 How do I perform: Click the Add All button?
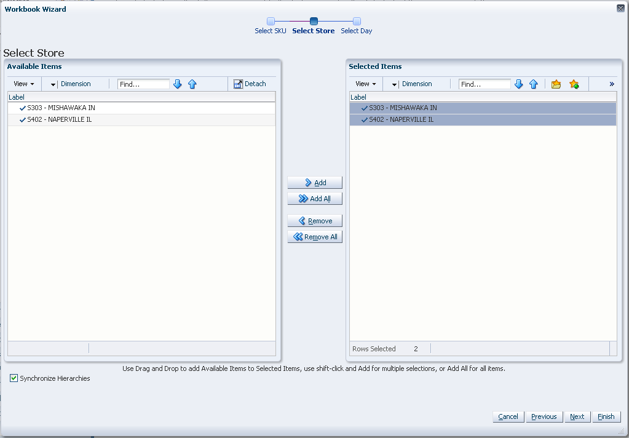[x=315, y=199]
